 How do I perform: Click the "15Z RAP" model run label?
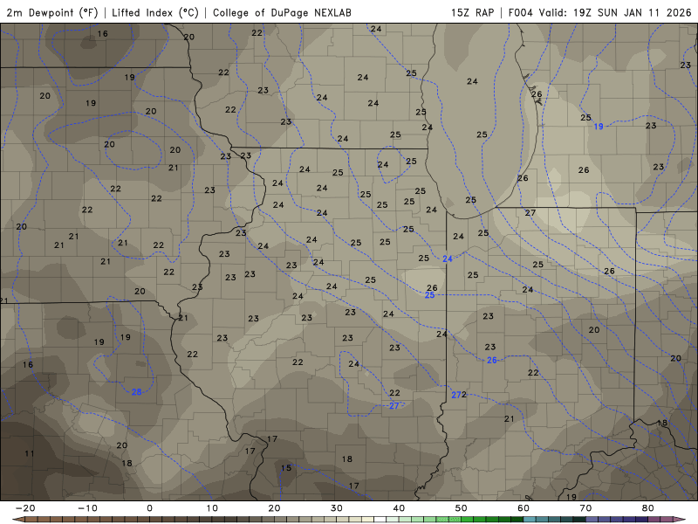[x=472, y=12]
